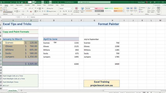Click Sort Ascending icon in Quick Access Toolbar
Image resolution: width=166 pixels, height=93 pixels.
[17, 2]
